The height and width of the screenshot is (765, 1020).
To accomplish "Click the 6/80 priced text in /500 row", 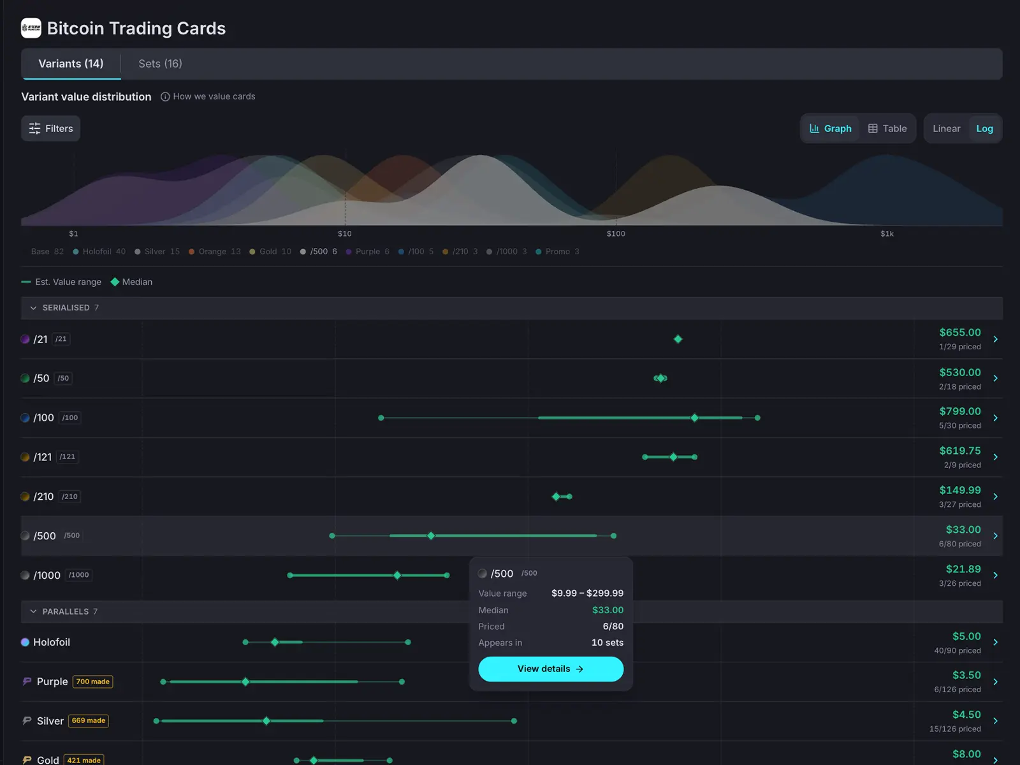I will coord(960,544).
